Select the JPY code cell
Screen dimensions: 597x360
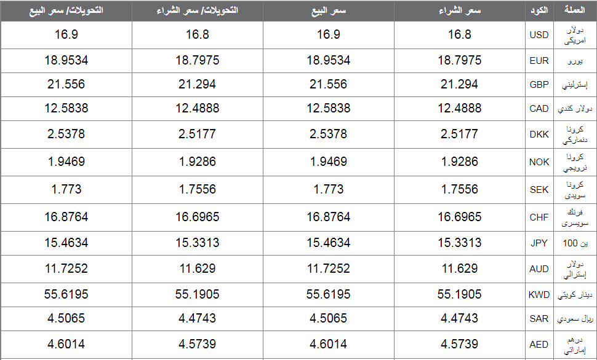coord(539,243)
